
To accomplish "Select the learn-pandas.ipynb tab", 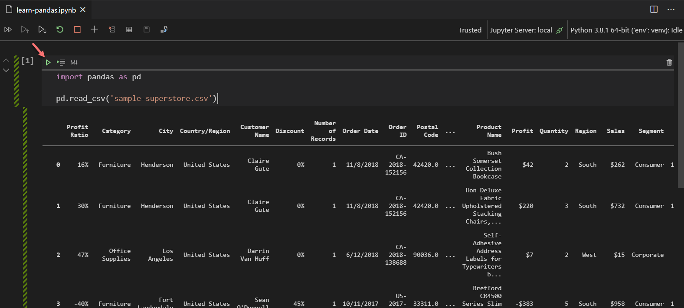I will pos(46,10).
